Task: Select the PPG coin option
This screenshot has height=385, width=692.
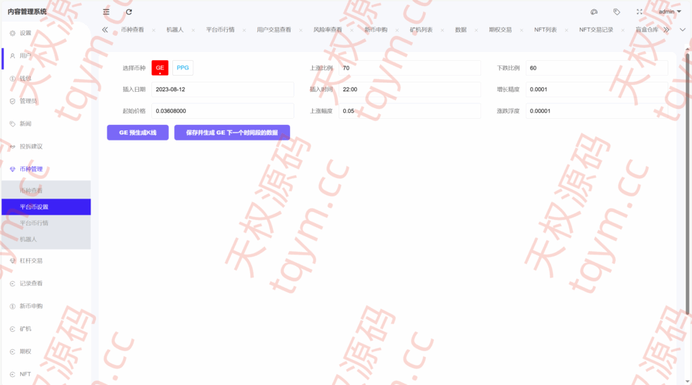Action: pyautogui.click(x=182, y=68)
